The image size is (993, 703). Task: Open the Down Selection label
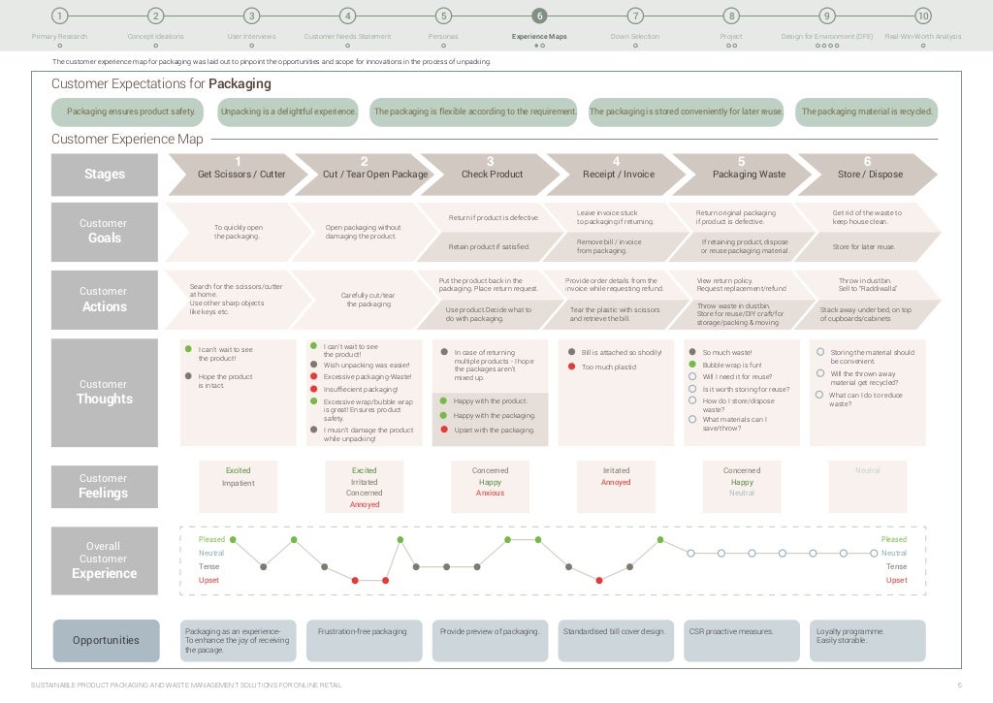[x=635, y=36]
